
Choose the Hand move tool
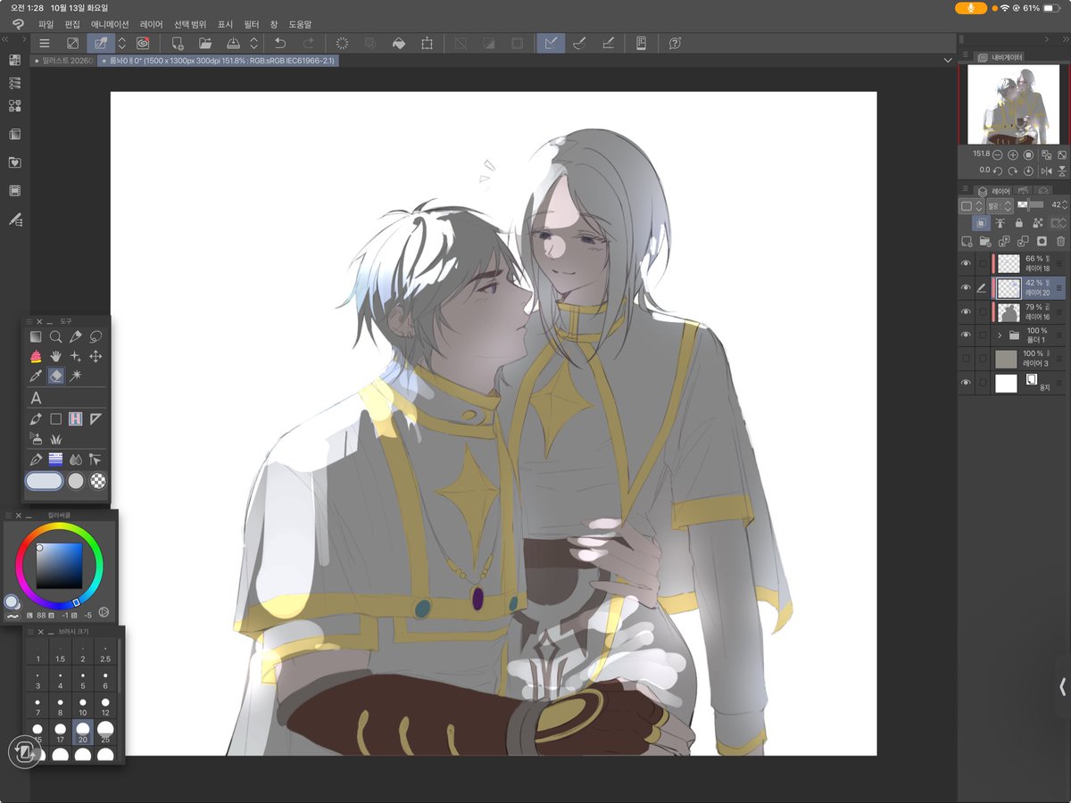pos(55,356)
